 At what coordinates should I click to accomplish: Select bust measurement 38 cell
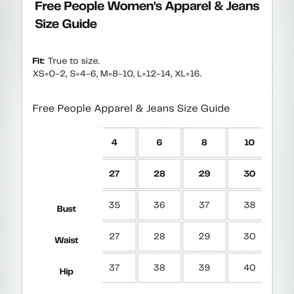245,205
